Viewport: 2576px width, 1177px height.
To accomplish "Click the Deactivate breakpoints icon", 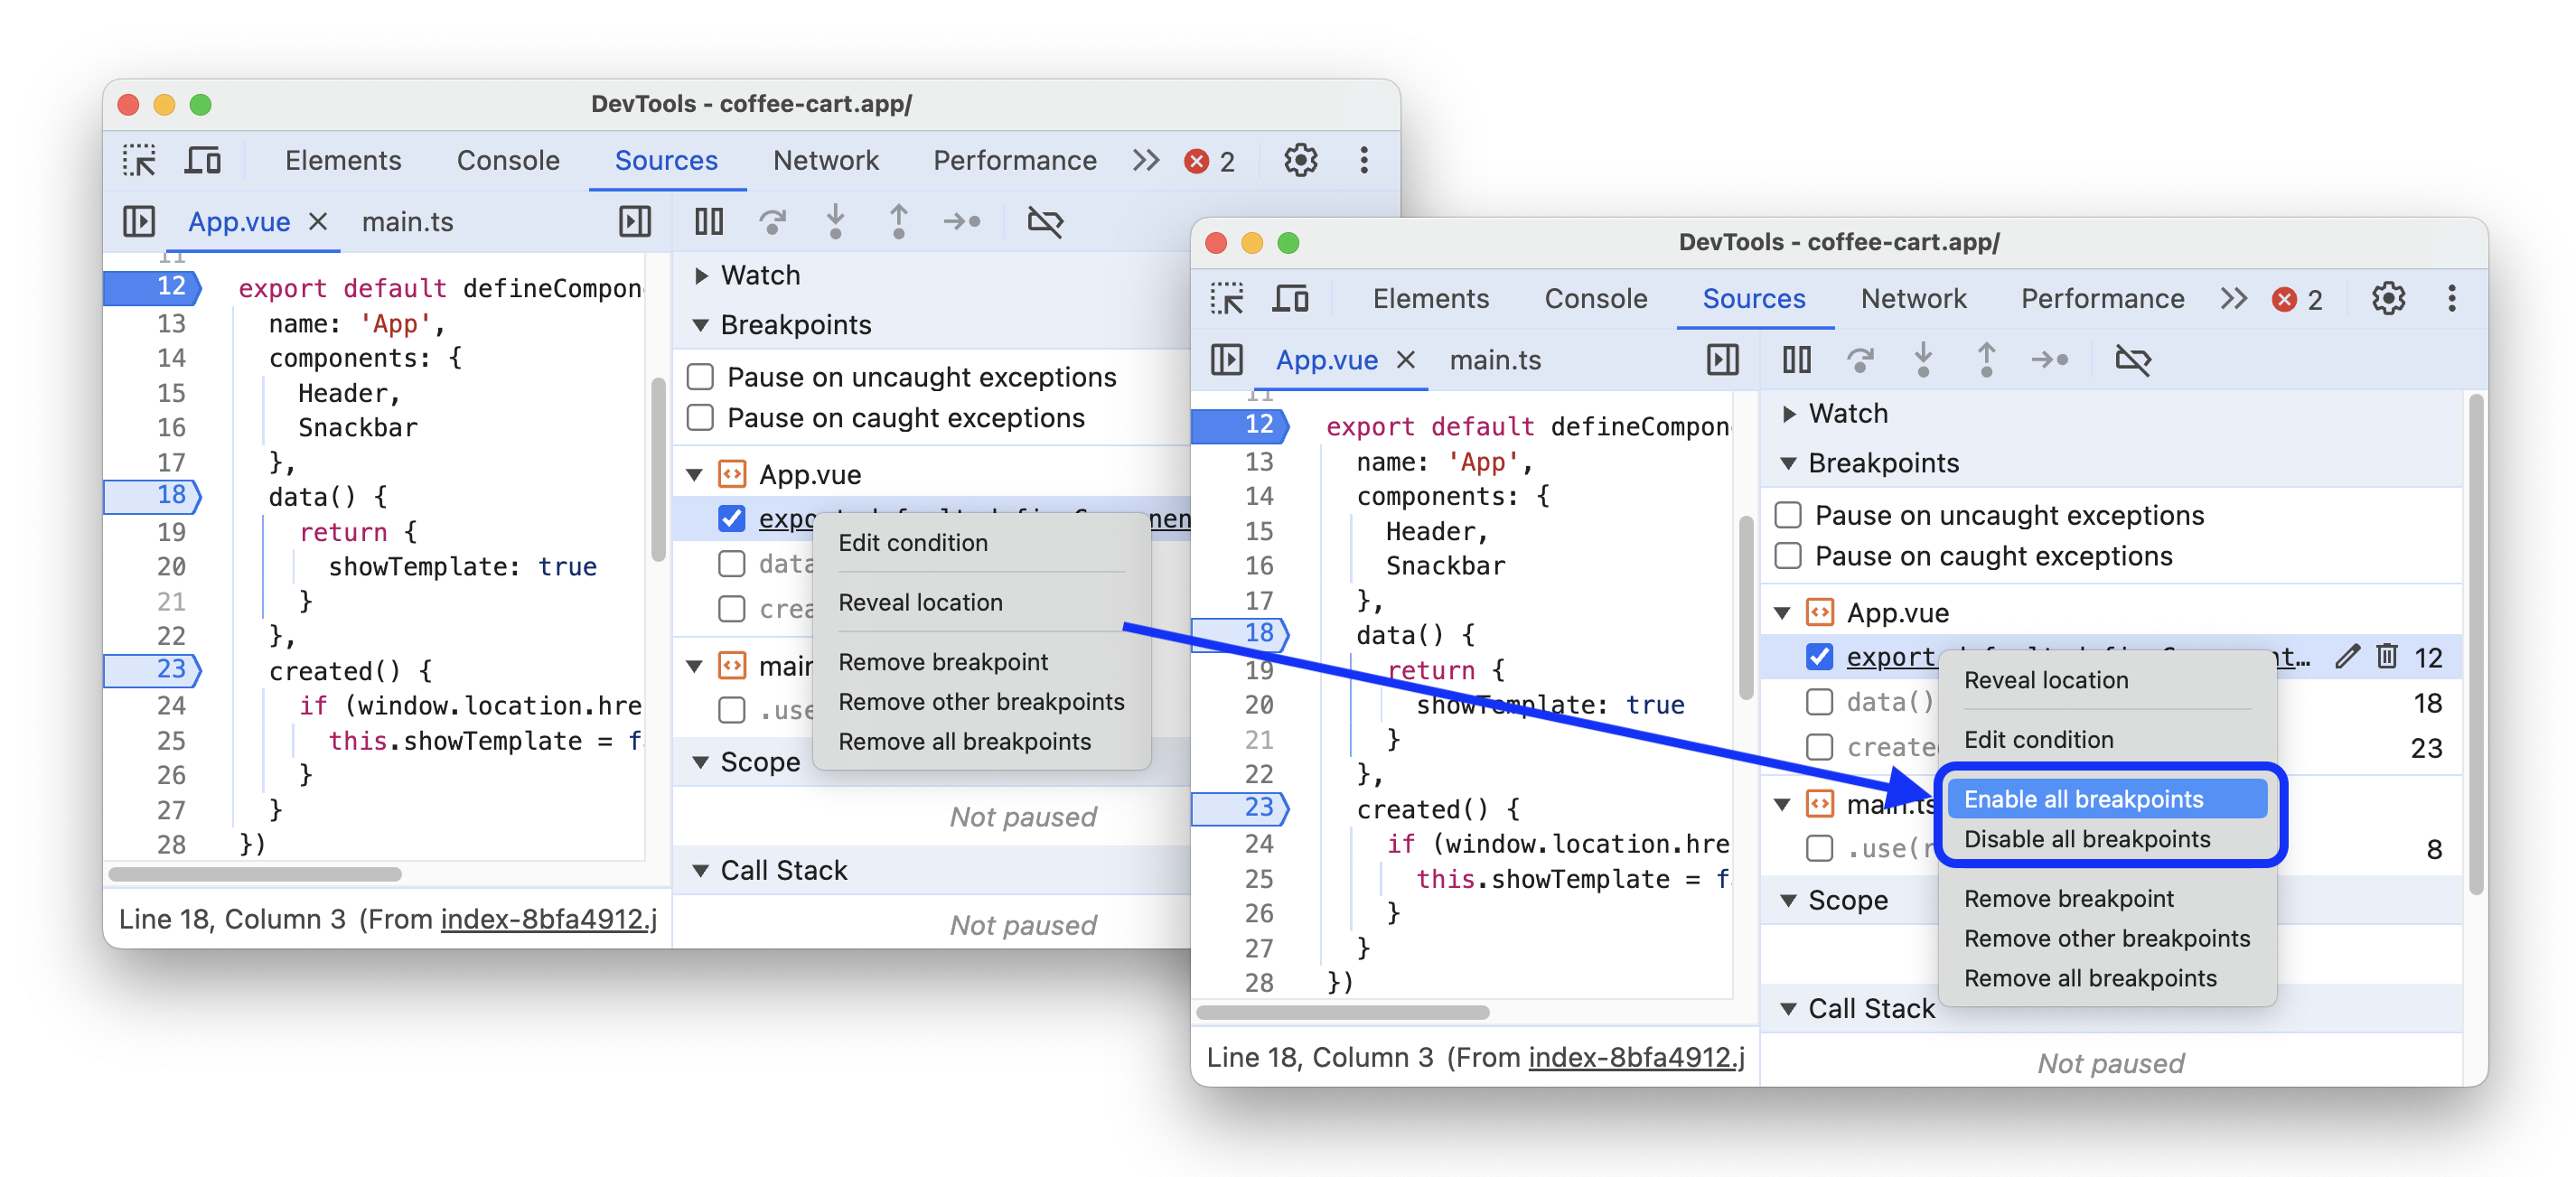I will coord(1046,221).
